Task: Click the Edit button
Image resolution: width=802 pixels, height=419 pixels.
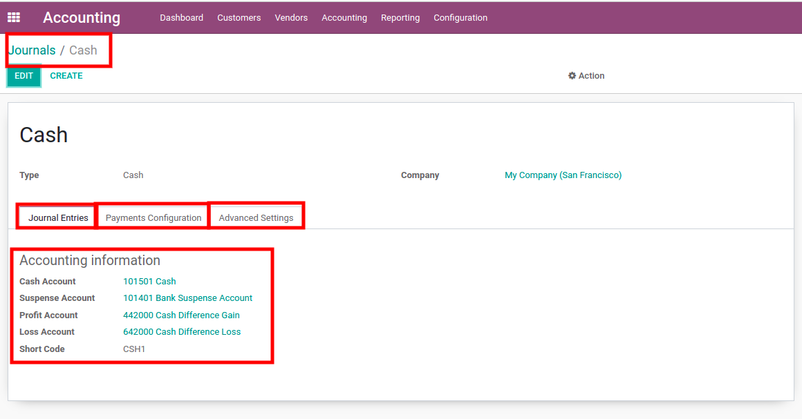Action: point(24,76)
